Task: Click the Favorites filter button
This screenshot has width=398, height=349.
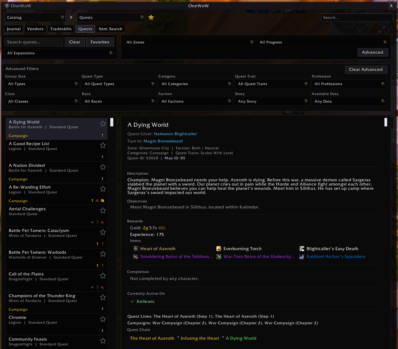Action: [x=100, y=42]
